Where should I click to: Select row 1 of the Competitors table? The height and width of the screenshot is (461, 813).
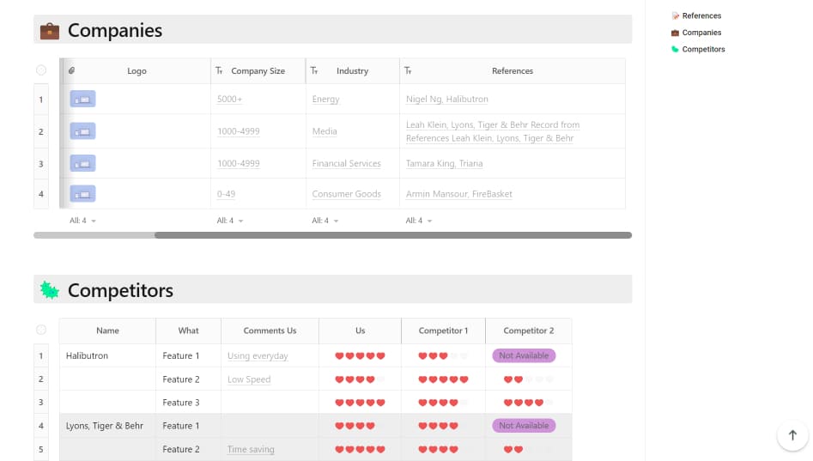tap(41, 355)
